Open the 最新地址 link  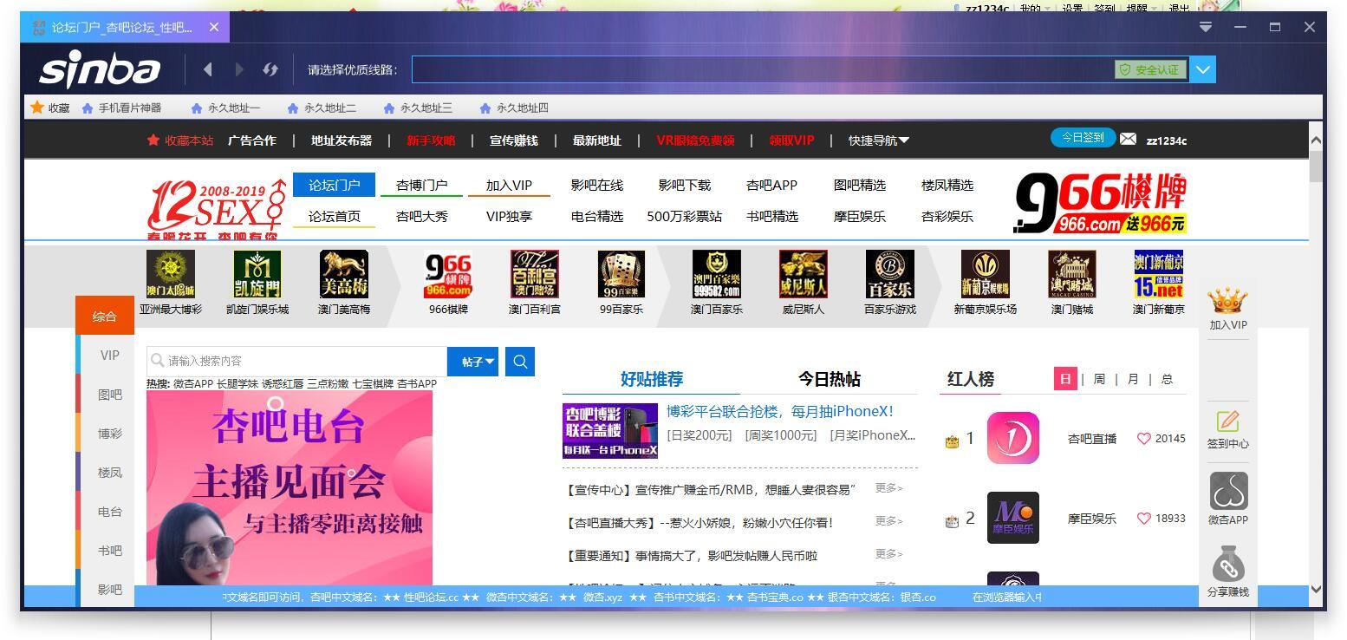tap(597, 140)
